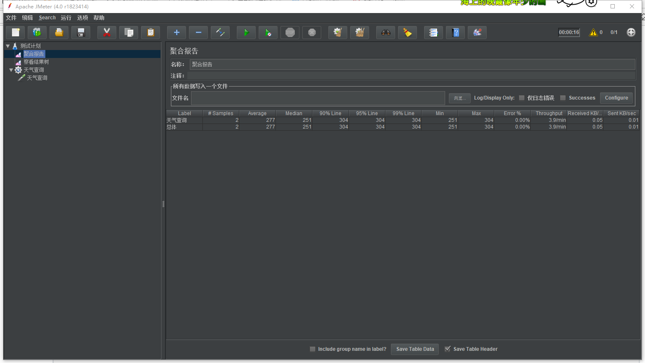Click the 浏览 browse button

[460, 98]
